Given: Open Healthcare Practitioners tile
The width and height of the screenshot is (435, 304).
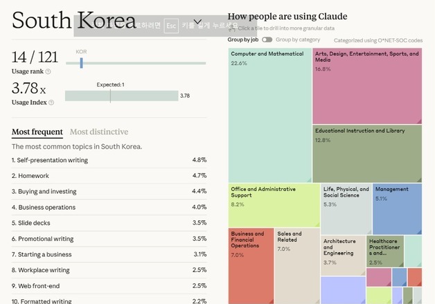Looking at the screenshot, I should coord(385,251).
